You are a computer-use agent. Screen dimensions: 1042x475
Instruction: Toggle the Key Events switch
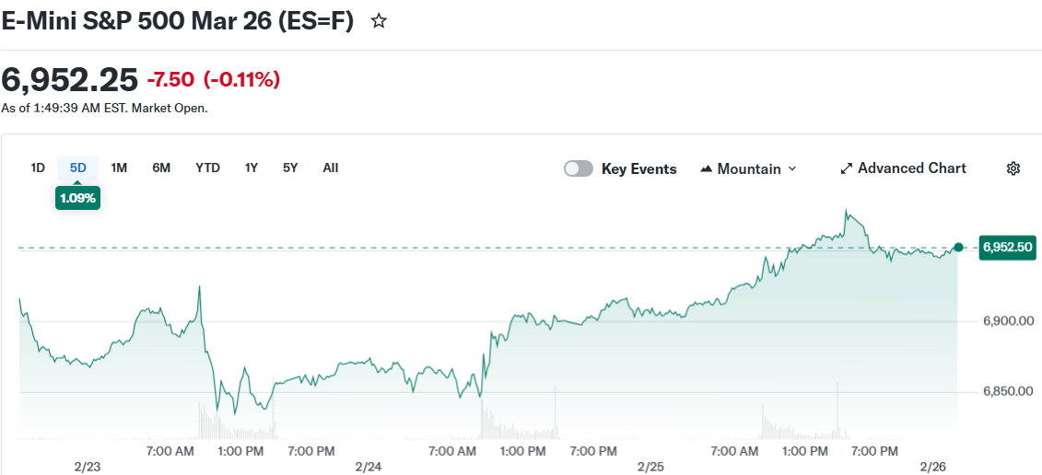click(x=579, y=168)
